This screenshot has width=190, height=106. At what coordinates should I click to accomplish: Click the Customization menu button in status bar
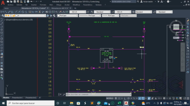click(x=188, y=98)
